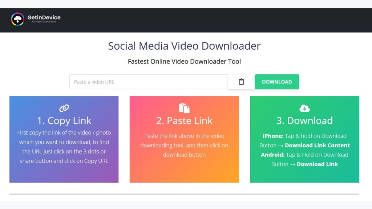Click the 'All Video Downloader' tagline in header
The width and height of the screenshot is (372, 209).
pos(44,22)
